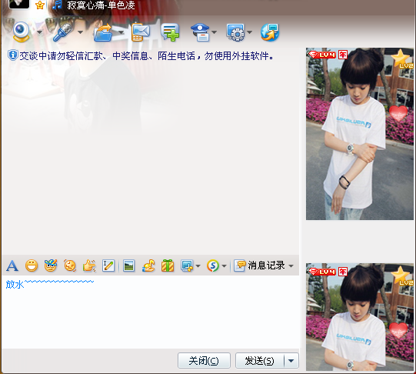
Task: Click the send SMS phone-envelope icon
Action: tap(141, 32)
